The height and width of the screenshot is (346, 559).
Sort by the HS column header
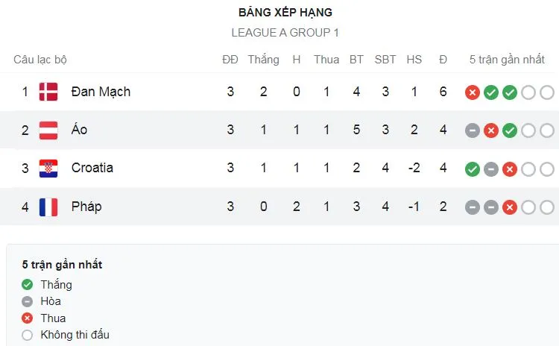(414, 60)
